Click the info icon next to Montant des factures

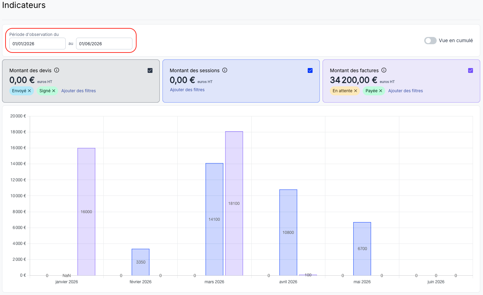tap(384, 70)
